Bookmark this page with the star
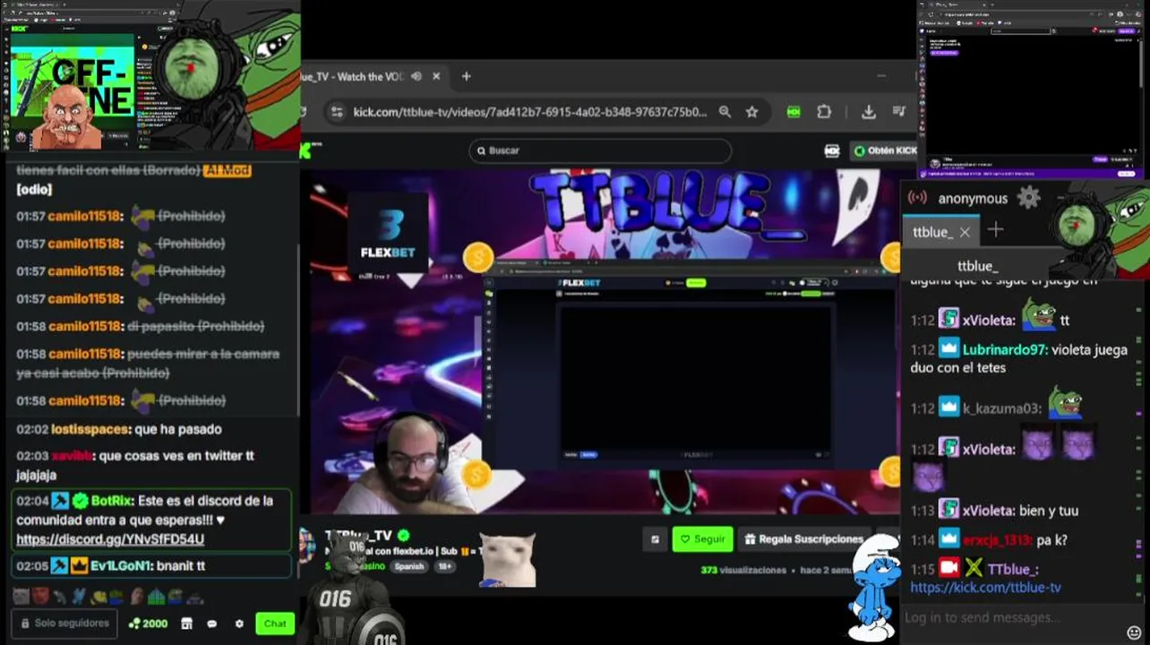Viewport: 1150px width, 645px height. pos(751,112)
